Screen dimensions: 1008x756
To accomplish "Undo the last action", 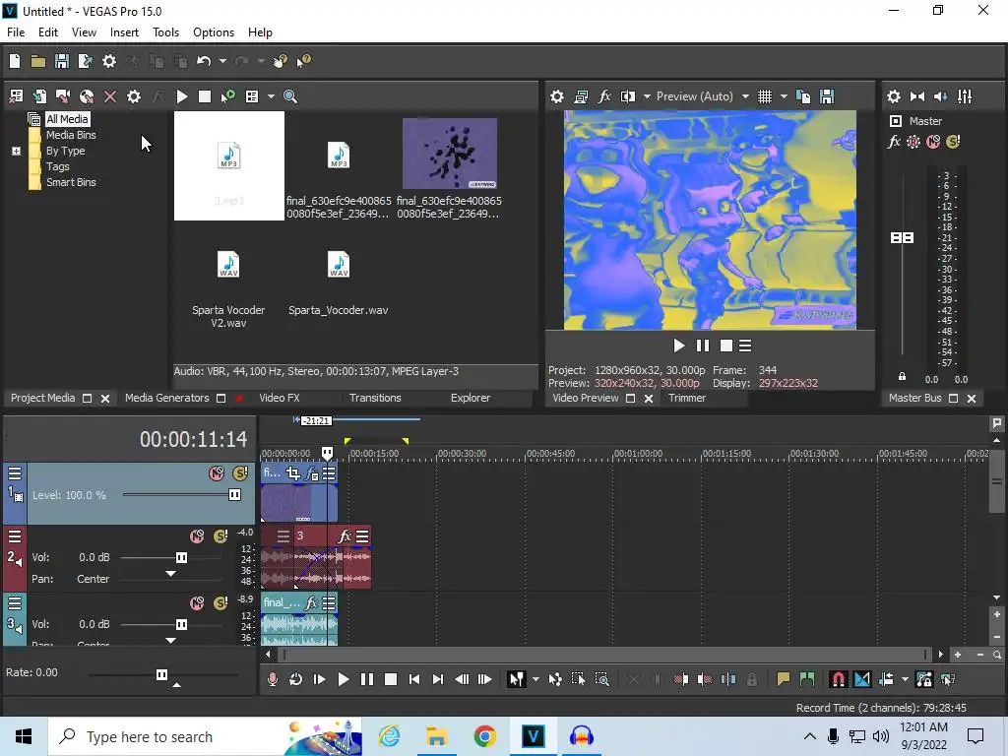I will coord(204,61).
